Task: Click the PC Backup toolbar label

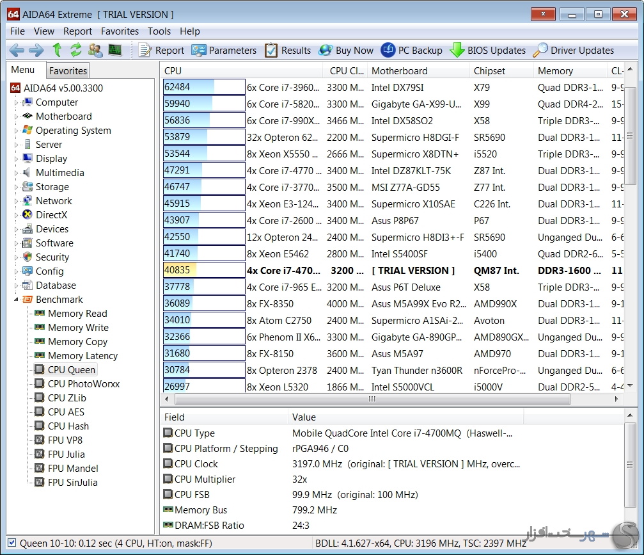Action: [420, 50]
